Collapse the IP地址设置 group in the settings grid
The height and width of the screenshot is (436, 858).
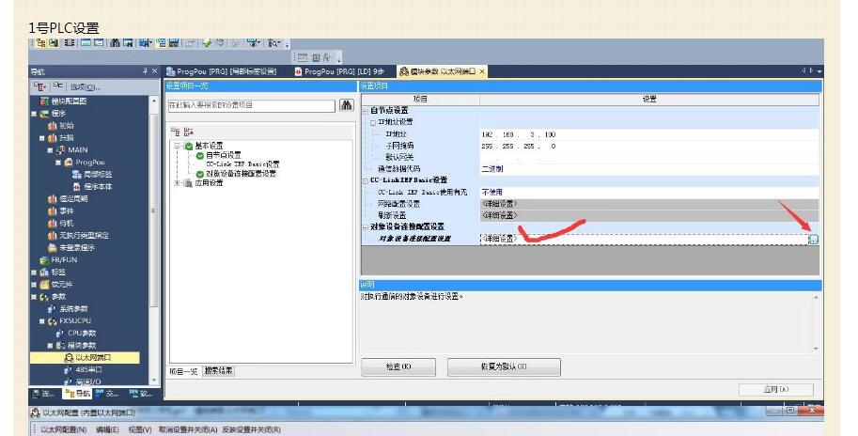pyautogui.click(x=372, y=122)
